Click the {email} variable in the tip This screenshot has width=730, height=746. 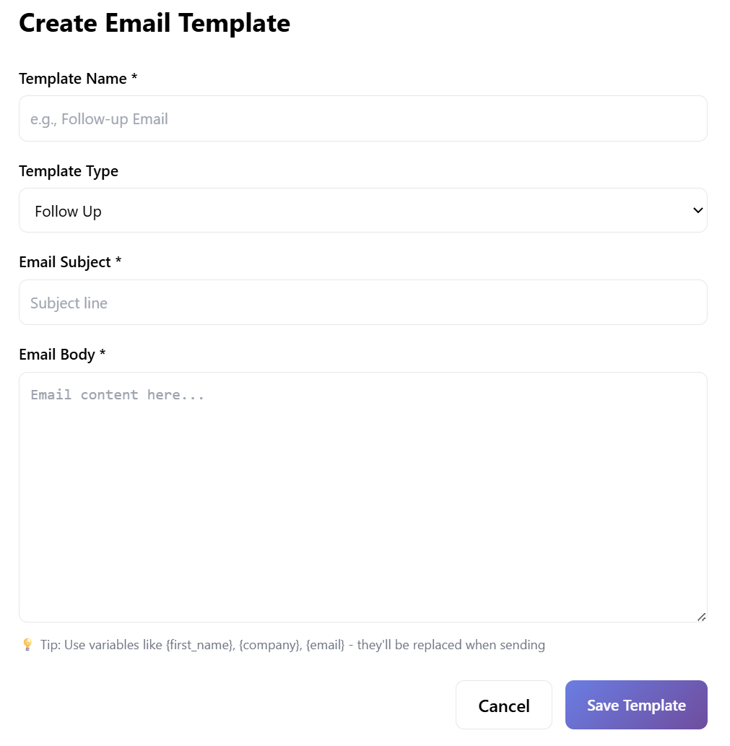pyautogui.click(x=325, y=645)
